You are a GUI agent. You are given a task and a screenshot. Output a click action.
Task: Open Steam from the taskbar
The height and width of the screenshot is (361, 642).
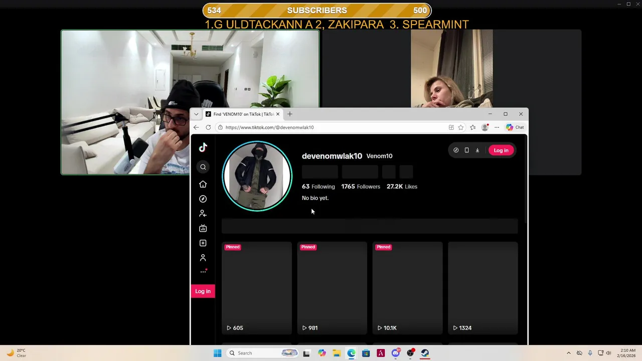425,353
